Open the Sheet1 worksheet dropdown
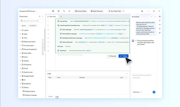The width and height of the screenshot is (180, 107). coord(104,25)
